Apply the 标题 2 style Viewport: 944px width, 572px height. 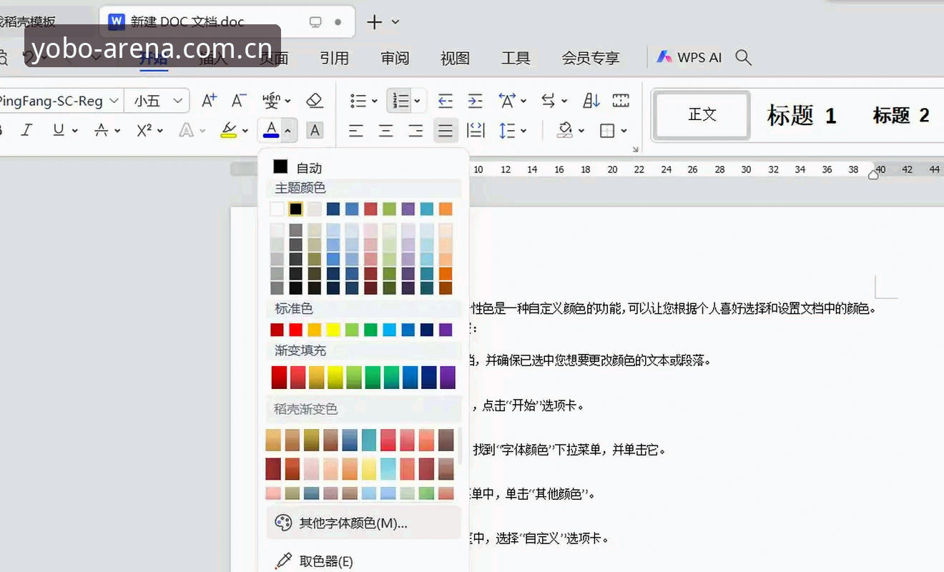(900, 115)
